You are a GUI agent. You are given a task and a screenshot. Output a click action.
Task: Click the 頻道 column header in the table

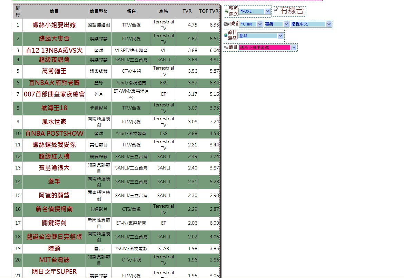(x=131, y=11)
